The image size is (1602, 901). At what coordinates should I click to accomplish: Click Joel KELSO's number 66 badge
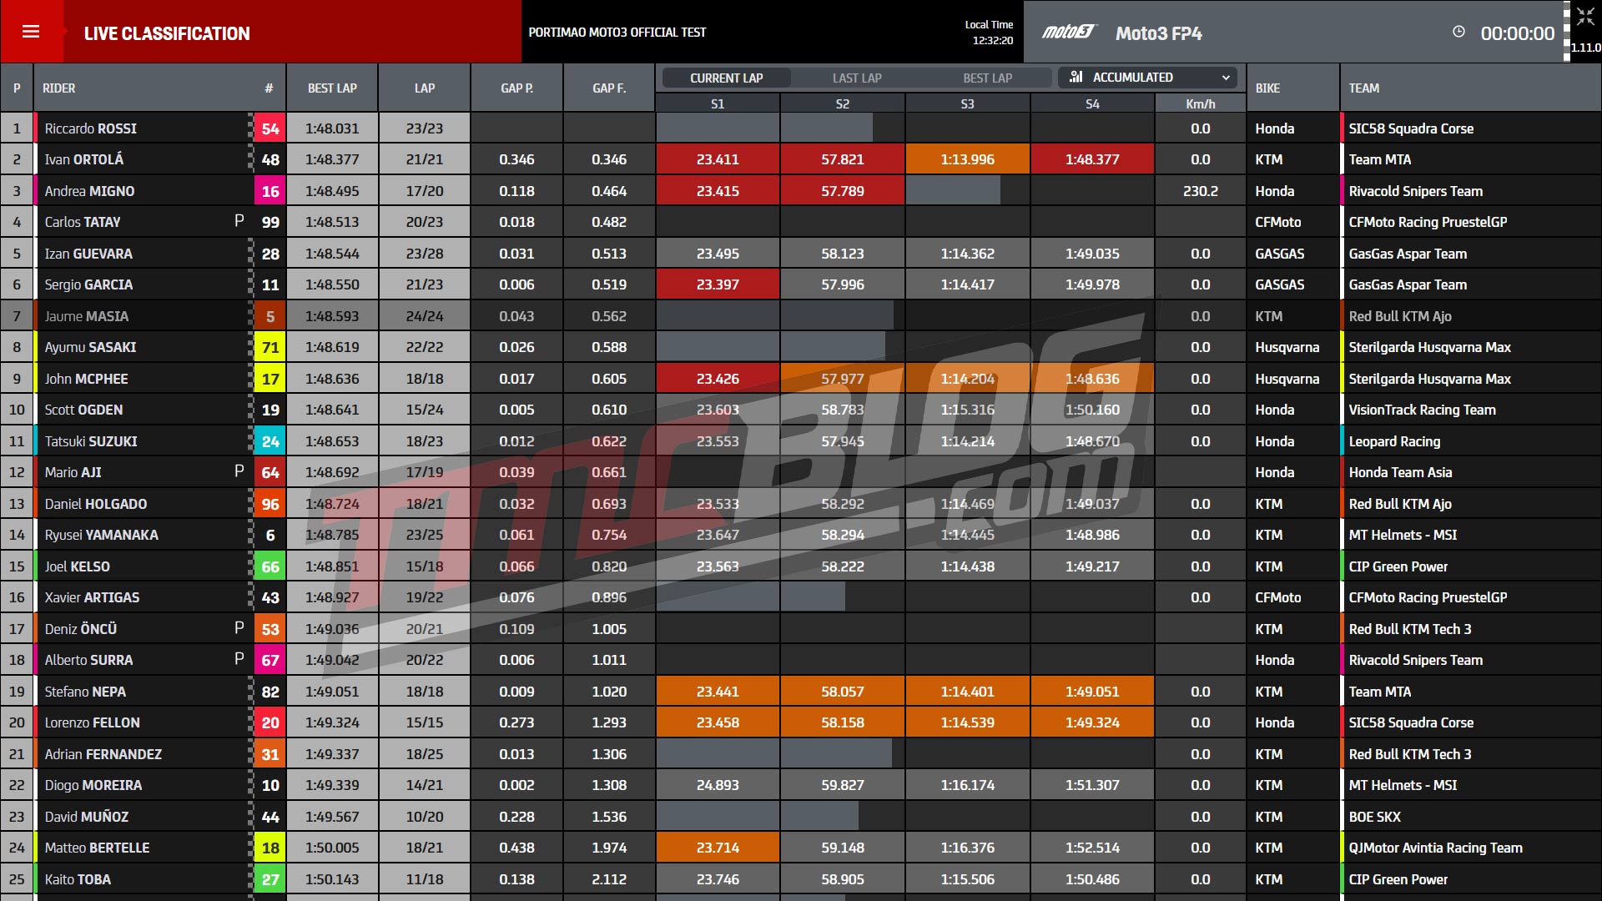point(270,566)
